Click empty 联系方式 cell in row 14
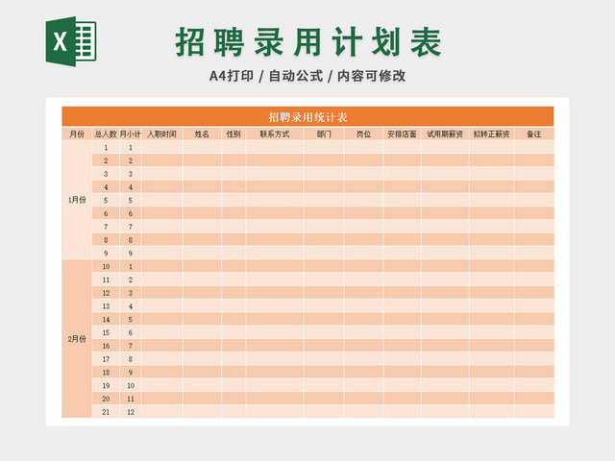 pos(275,320)
